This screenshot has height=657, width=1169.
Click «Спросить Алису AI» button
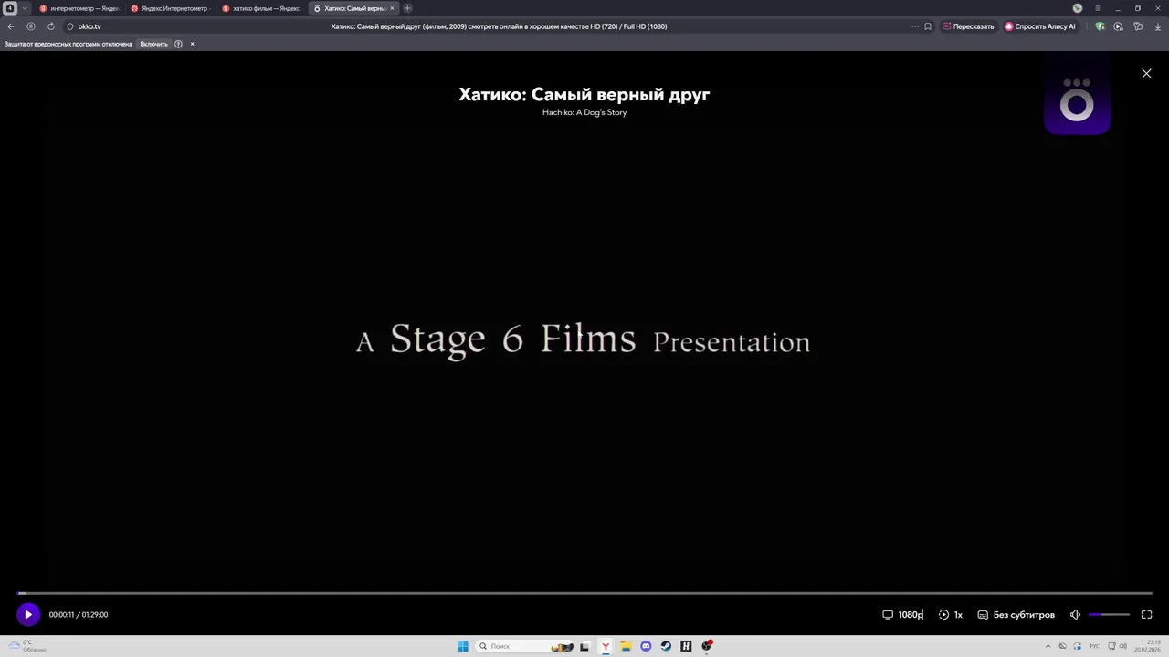point(1040,26)
